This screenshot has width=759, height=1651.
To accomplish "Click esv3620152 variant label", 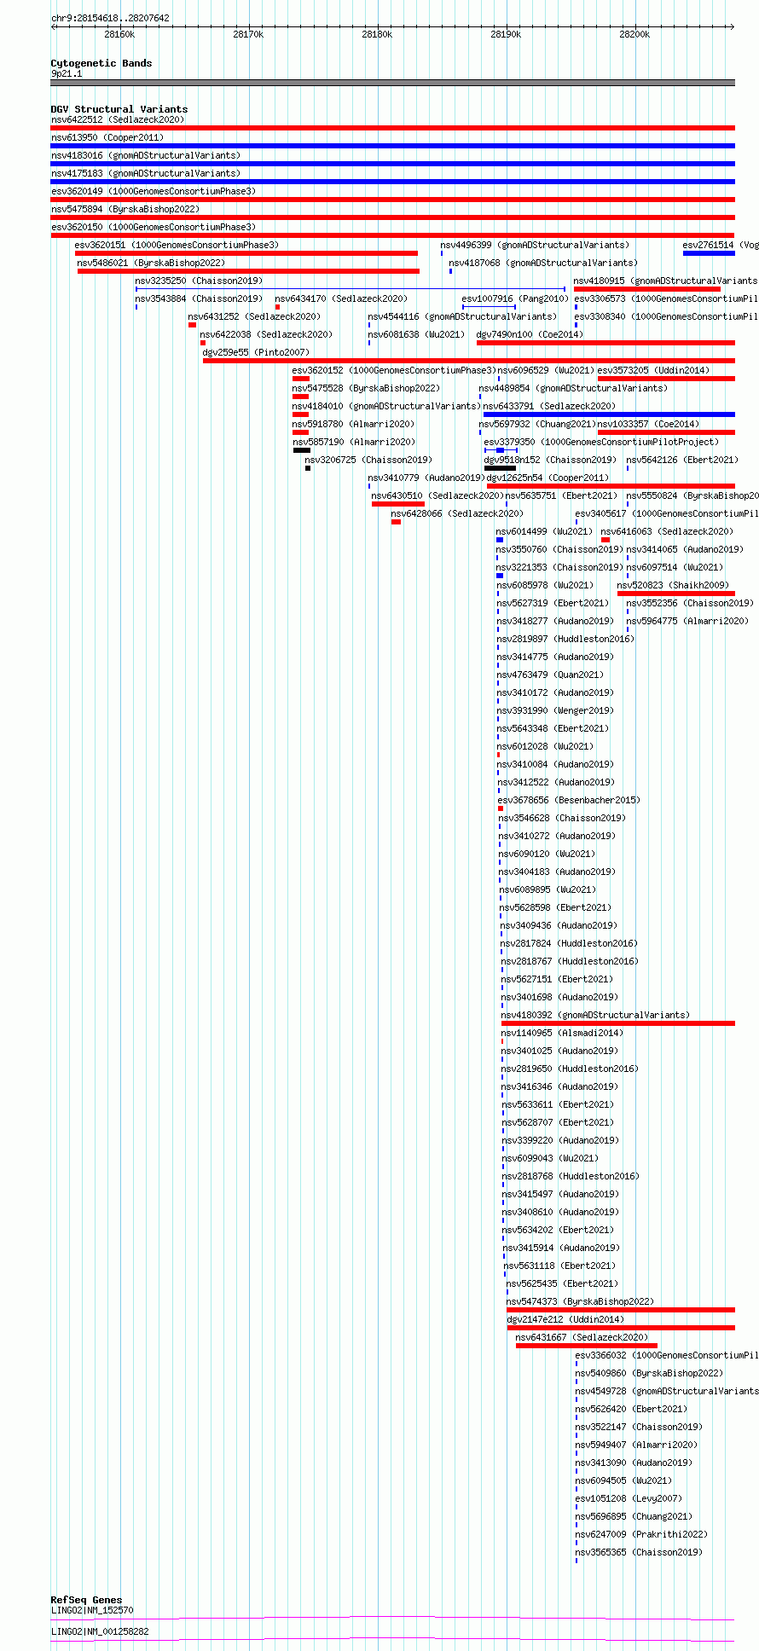I will coord(394,370).
